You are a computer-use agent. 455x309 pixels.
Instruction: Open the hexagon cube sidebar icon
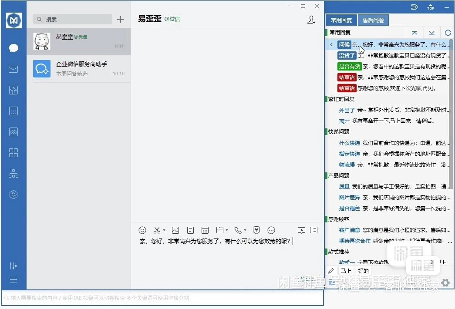click(x=13, y=195)
